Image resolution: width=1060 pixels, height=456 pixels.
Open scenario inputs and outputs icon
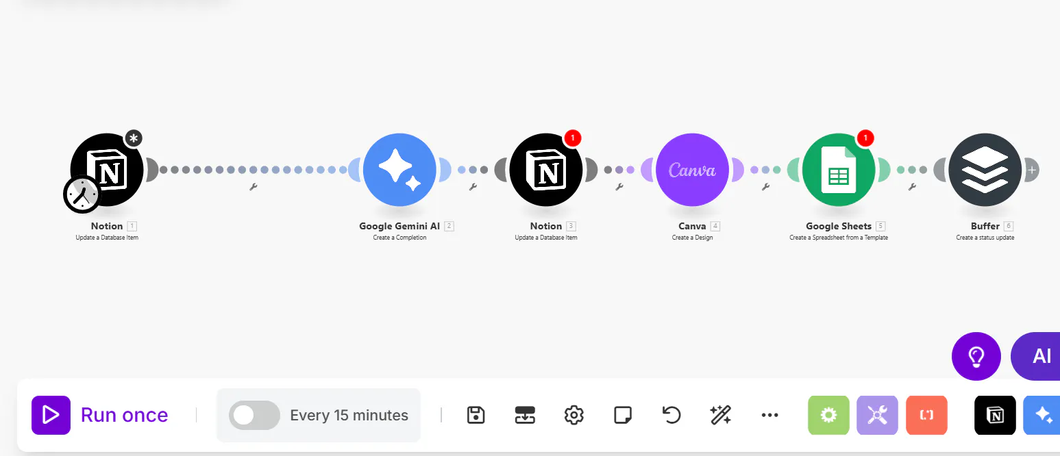tap(525, 415)
